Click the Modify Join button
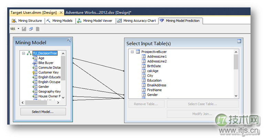This screenshot has width=265, height=139. coord(203,114)
